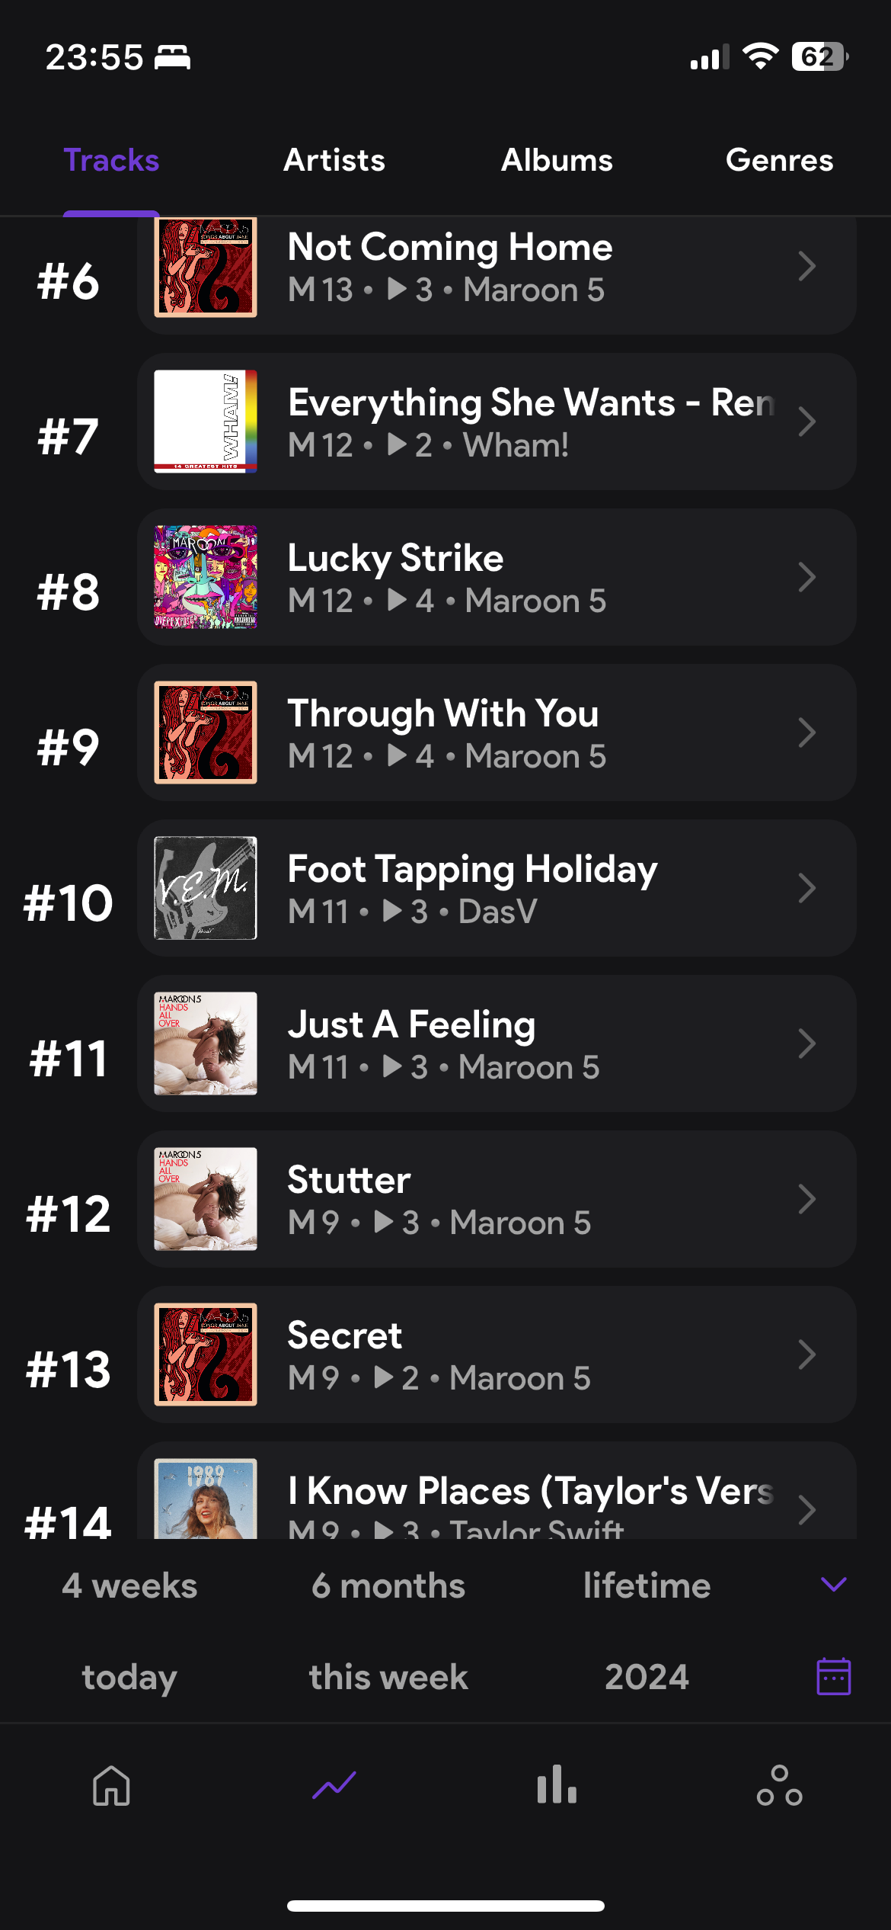The height and width of the screenshot is (1930, 891).
Task: Switch to the Genres tab
Action: point(779,160)
